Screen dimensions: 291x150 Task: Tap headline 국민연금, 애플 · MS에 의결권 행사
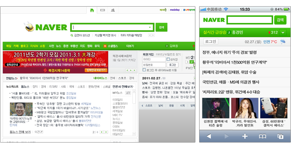tap(231, 82)
